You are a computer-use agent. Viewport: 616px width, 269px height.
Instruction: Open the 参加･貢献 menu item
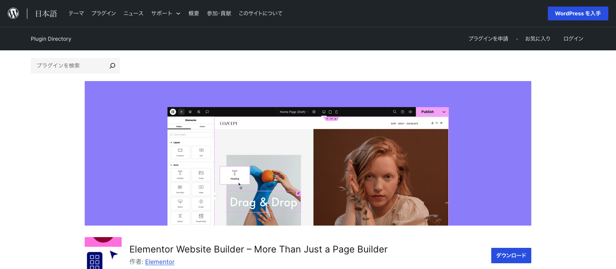[x=219, y=13]
